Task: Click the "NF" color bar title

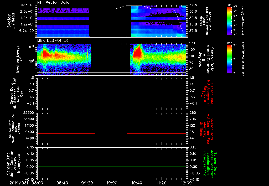Action: (230, 5)
